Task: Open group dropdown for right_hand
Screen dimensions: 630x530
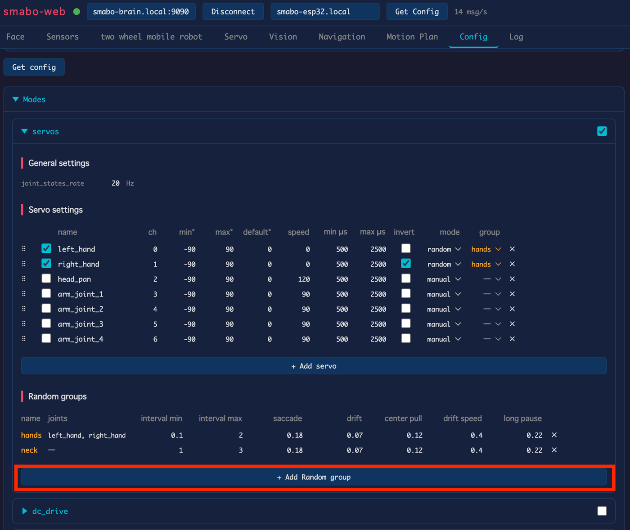Action: 486,264
